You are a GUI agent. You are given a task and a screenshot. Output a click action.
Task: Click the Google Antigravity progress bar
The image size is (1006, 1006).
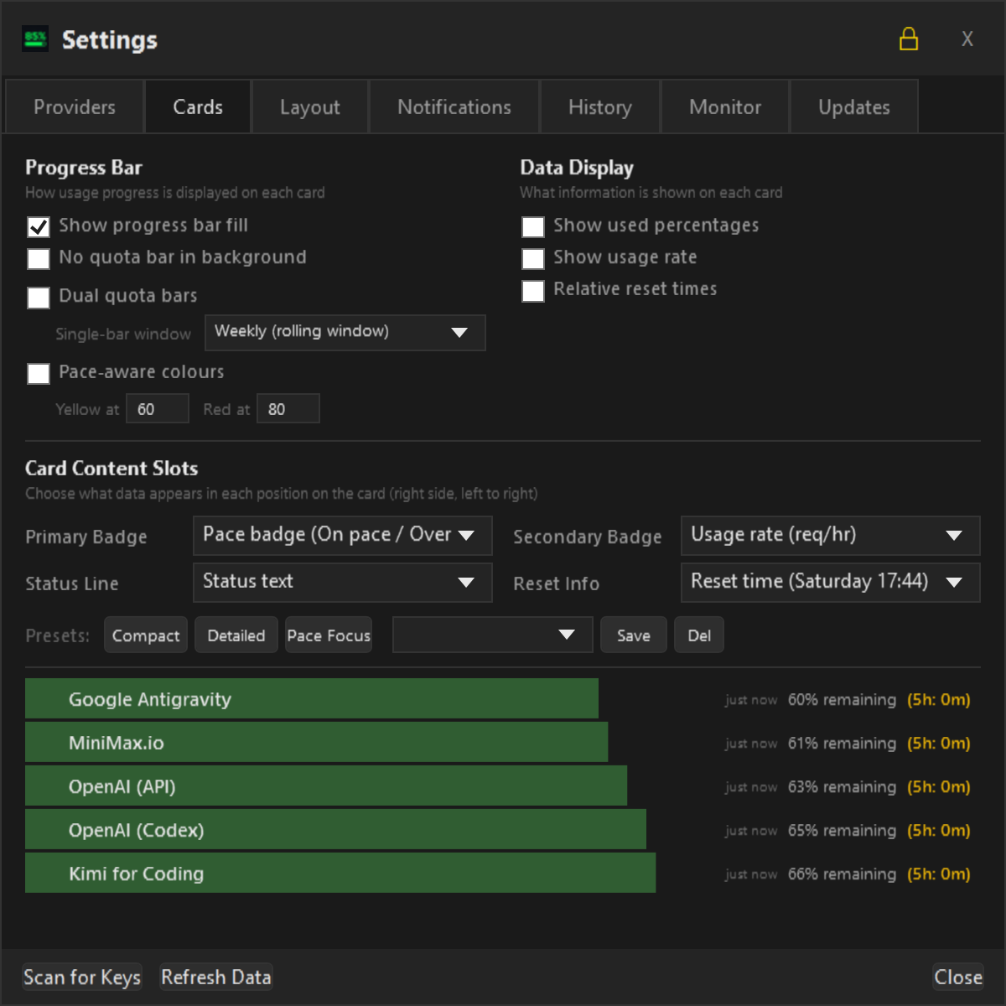[x=312, y=699]
